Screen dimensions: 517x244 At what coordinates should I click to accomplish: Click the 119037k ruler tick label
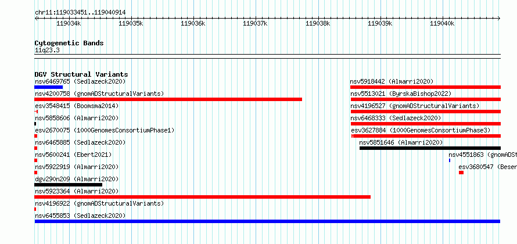(255, 23)
